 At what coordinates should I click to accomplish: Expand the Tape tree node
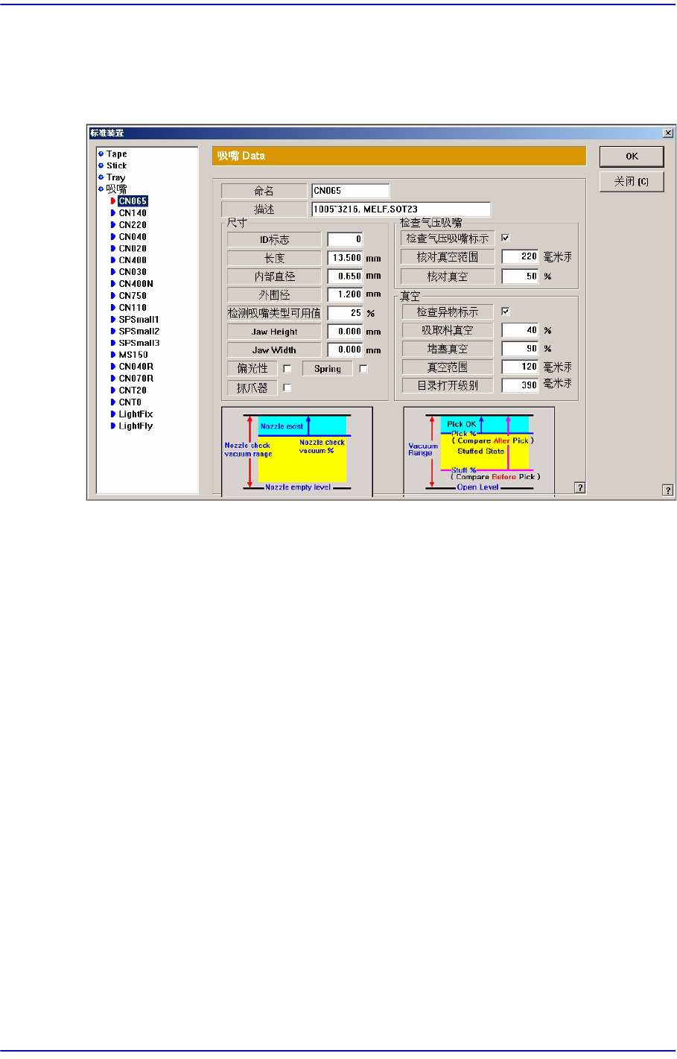101,154
